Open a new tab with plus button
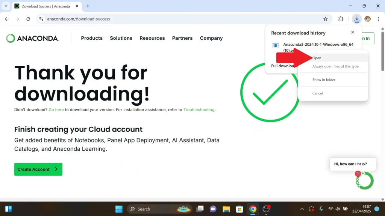The width and height of the screenshot is (385, 216). (x=88, y=6)
